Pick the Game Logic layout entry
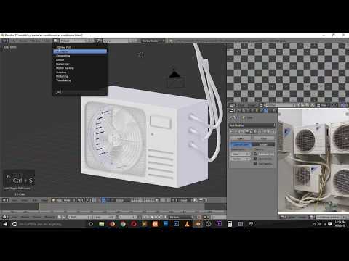The image size is (349, 261). pos(63,64)
